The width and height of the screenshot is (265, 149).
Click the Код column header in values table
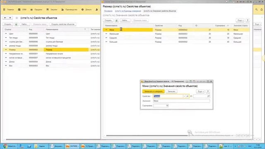pos(185,26)
